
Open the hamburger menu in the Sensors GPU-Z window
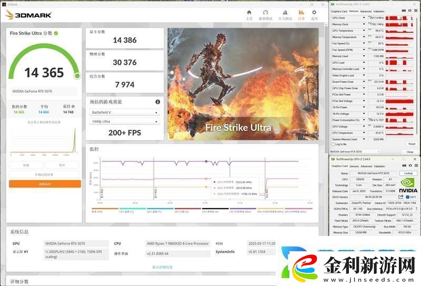tap(416, 11)
